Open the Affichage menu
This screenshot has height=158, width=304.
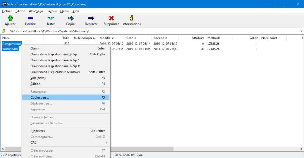(x=36, y=11)
